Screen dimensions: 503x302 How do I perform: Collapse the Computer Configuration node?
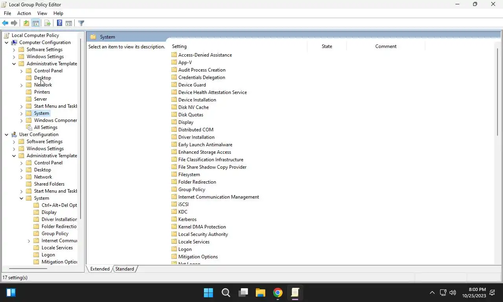(6, 42)
